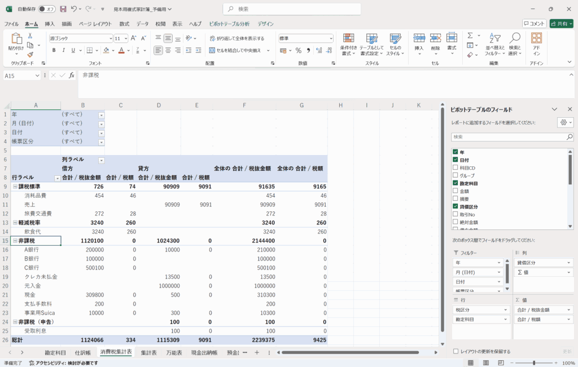
Task: Click the Delete cells icon
Action: click(x=435, y=38)
